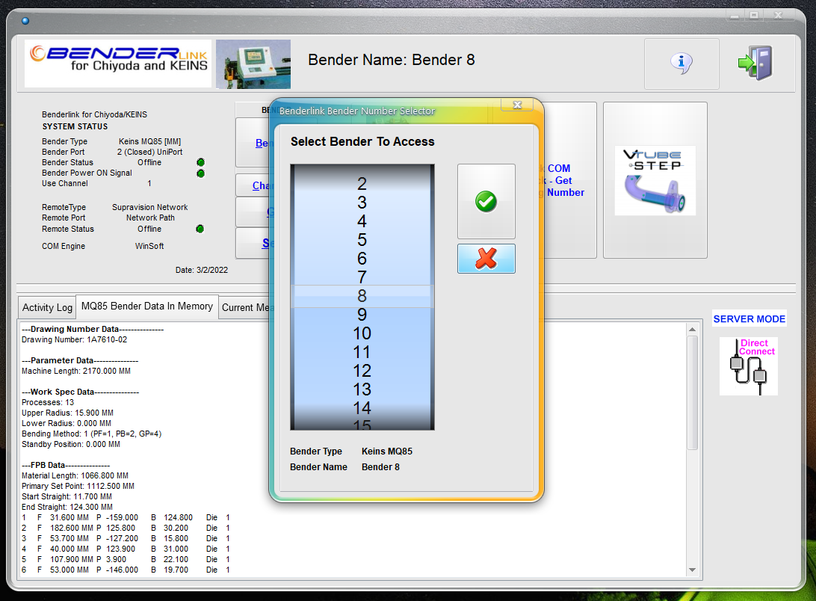Click the Remote Status green indicator

pos(200,229)
